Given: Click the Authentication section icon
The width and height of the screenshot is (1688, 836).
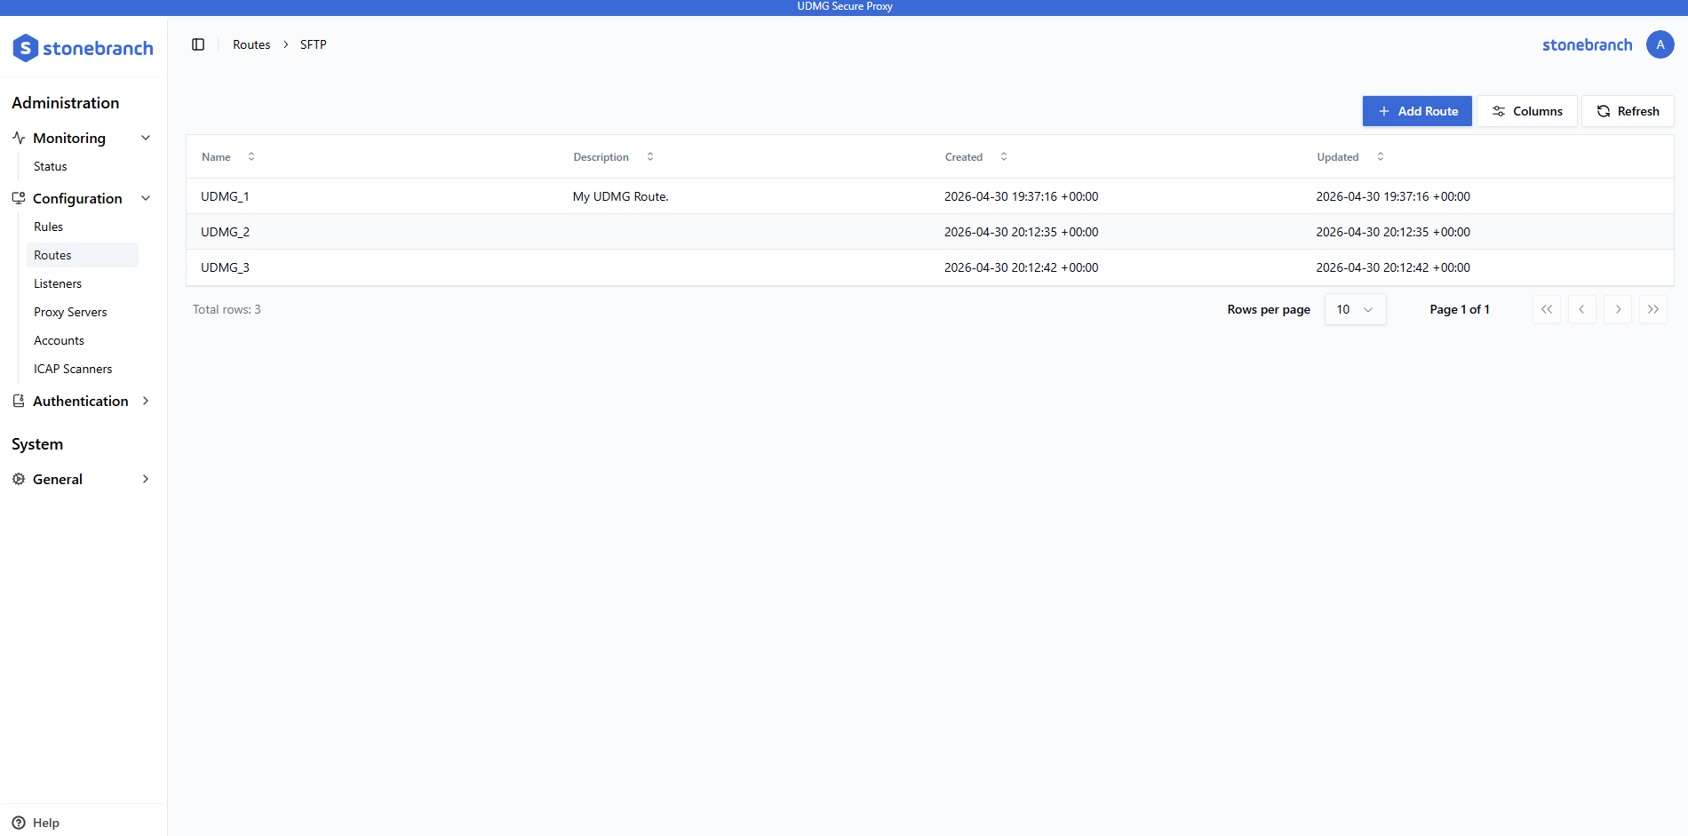Looking at the screenshot, I should 19,401.
